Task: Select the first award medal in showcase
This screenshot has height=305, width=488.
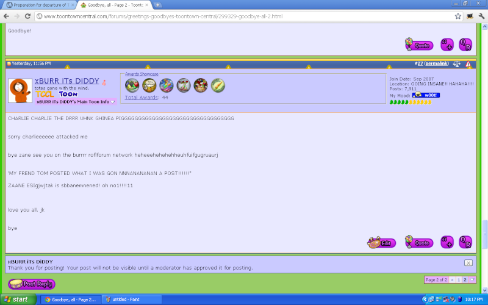Action: (132, 85)
